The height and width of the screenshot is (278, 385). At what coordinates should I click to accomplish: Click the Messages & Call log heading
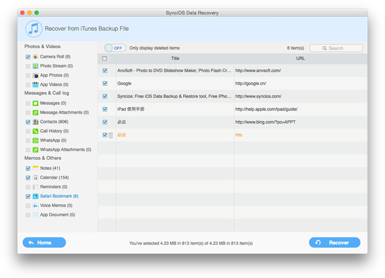(47, 93)
